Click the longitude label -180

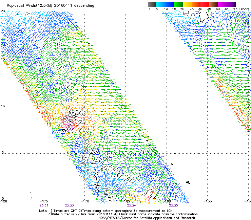coord(3,201)
